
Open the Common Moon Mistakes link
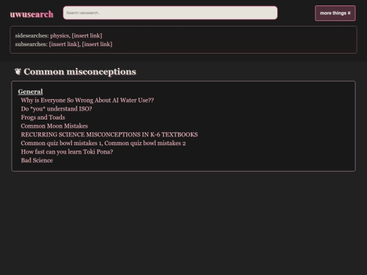(x=54, y=126)
